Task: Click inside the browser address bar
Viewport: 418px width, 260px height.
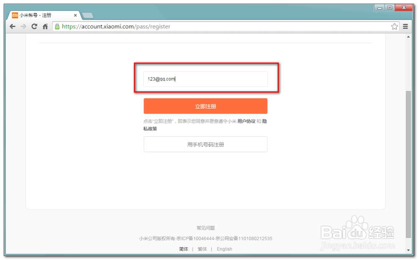Action: [x=167, y=26]
